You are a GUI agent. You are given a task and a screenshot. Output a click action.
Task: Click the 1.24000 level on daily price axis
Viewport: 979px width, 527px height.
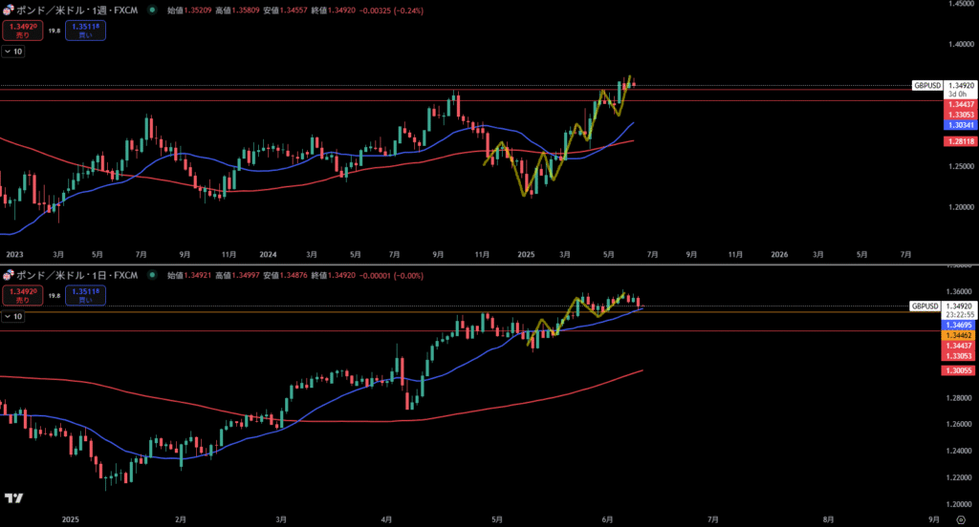(x=958, y=451)
